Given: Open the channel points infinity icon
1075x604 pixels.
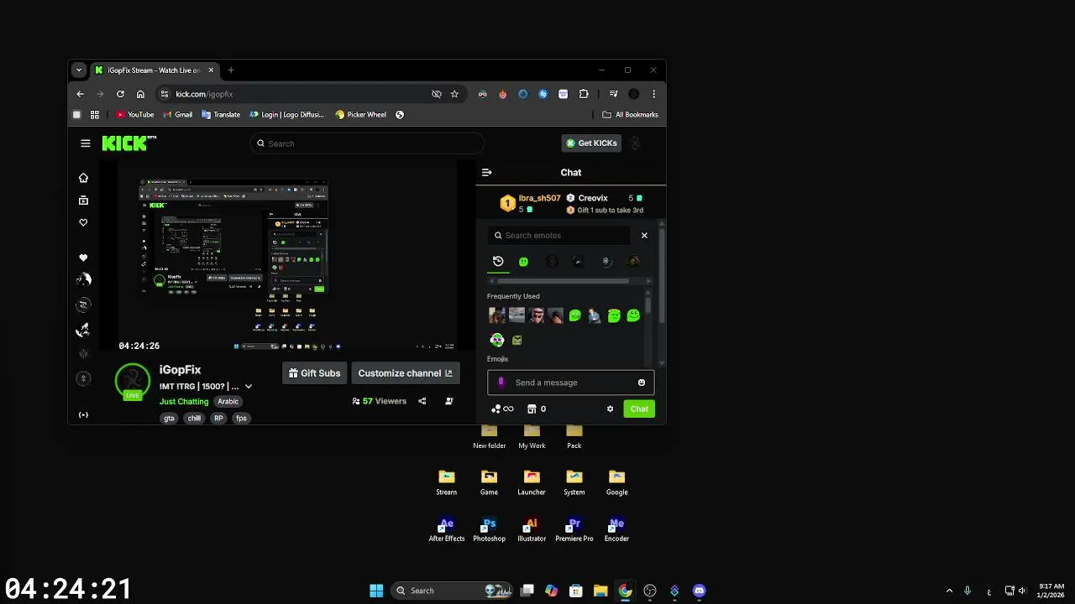Looking at the screenshot, I should [502, 409].
